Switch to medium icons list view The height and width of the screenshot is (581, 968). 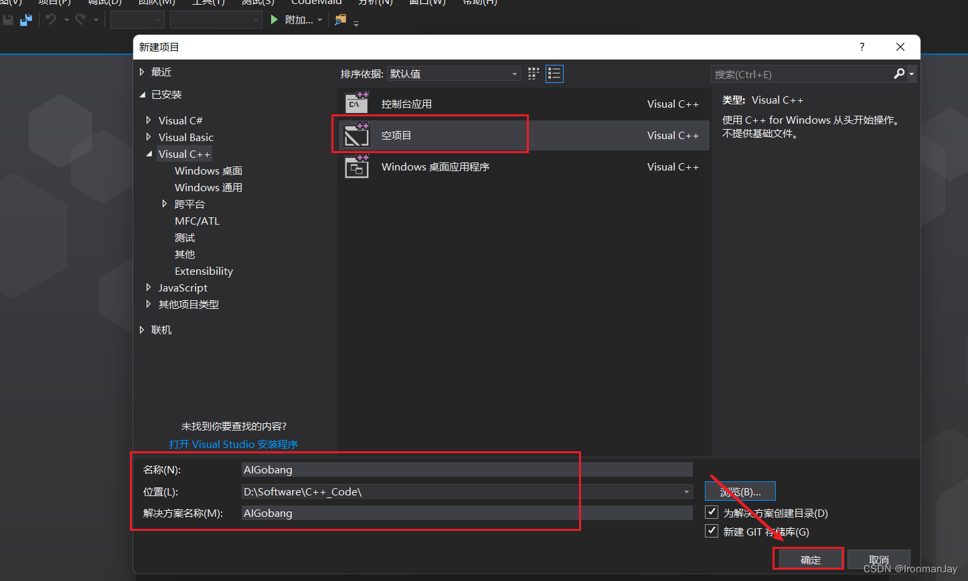[554, 74]
